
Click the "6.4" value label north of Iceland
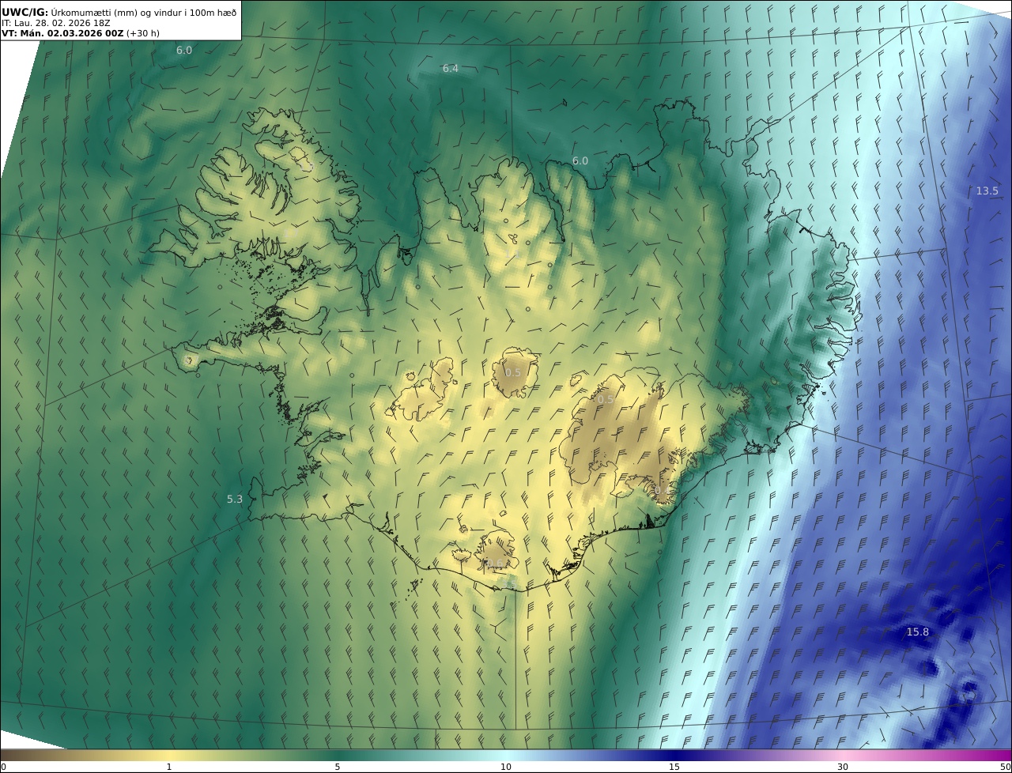pos(450,69)
